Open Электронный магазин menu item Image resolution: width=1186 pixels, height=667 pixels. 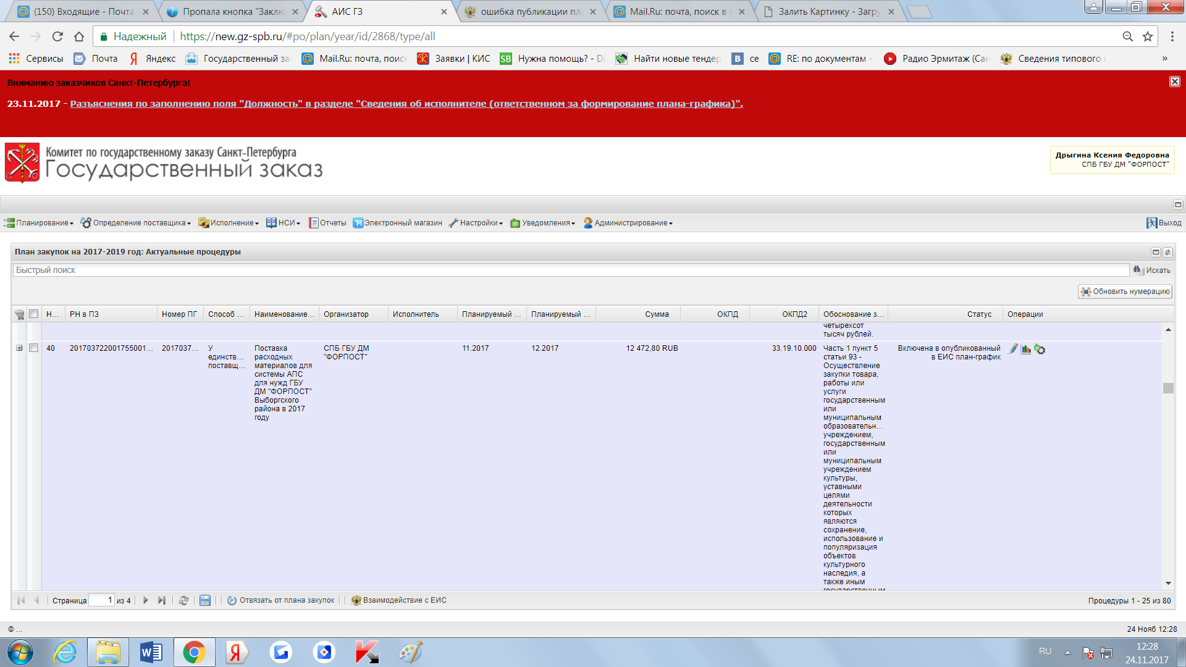[397, 223]
